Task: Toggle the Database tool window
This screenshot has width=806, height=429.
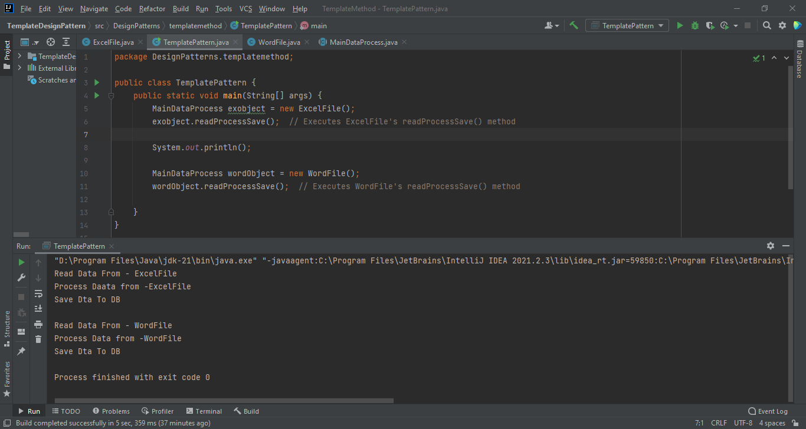Action: click(x=800, y=58)
